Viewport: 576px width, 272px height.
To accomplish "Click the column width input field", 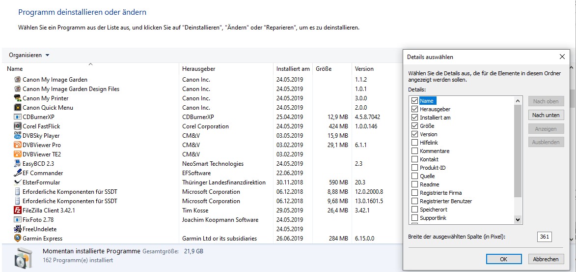I will point(545,237).
